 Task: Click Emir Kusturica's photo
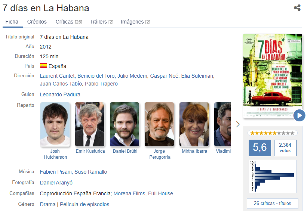[x=90, y=124]
